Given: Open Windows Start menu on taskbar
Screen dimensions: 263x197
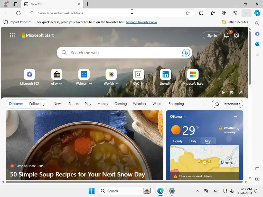Looking at the screenshot, I should tap(92, 191).
